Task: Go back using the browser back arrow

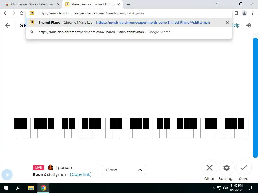Action: (6, 13)
